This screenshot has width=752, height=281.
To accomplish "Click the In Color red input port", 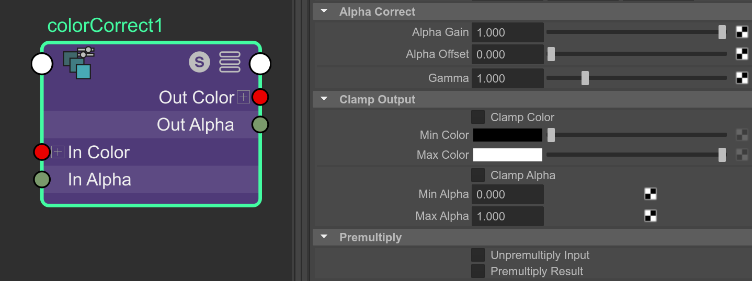I will pyautogui.click(x=42, y=152).
